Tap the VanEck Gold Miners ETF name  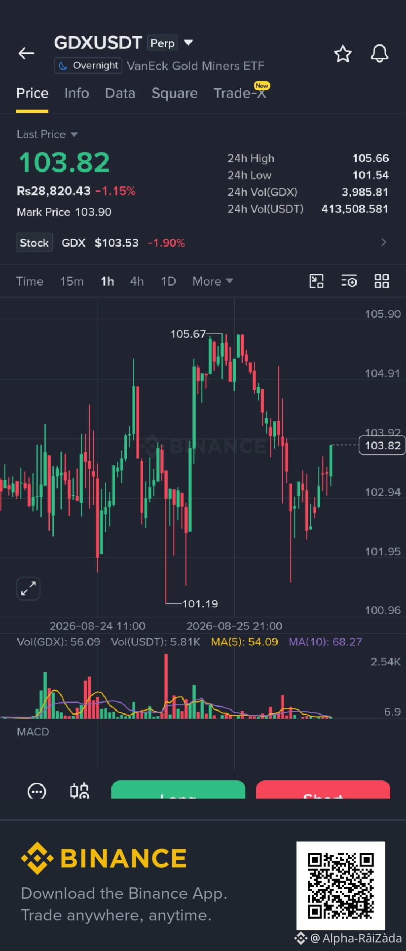pos(195,66)
